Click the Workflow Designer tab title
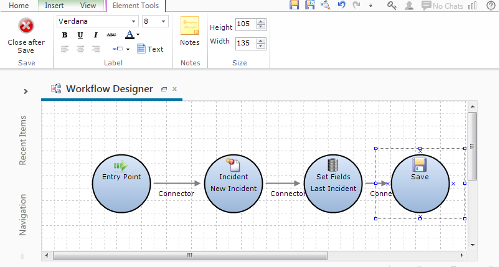500x267 pixels. pyautogui.click(x=110, y=89)
